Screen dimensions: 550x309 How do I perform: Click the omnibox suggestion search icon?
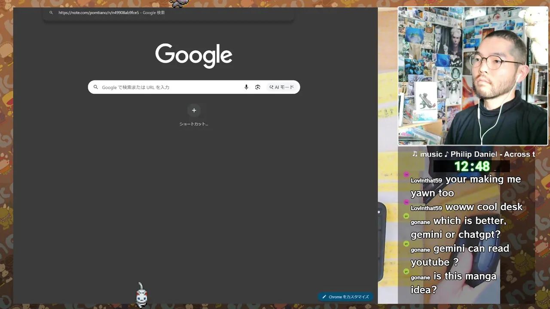point(51,12)
